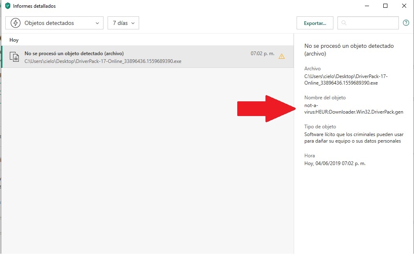The height and width of the screenshot is (257, 414).
Task: Open the 7 días period dropdown
Action: 123,23
